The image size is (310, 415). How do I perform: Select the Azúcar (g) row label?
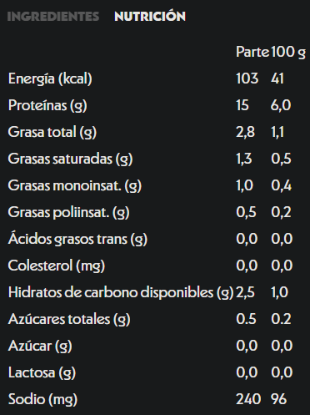pos(40,346)
